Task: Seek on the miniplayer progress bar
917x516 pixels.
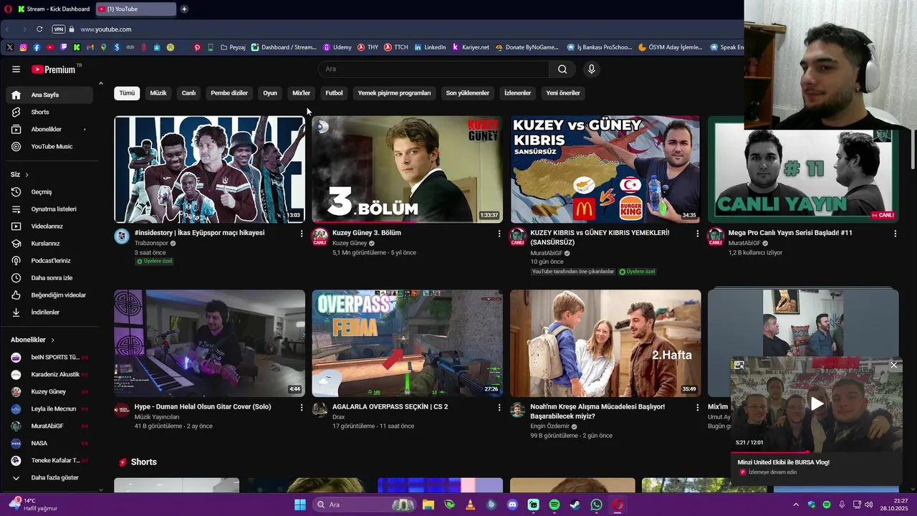Action: coord(816,451)
